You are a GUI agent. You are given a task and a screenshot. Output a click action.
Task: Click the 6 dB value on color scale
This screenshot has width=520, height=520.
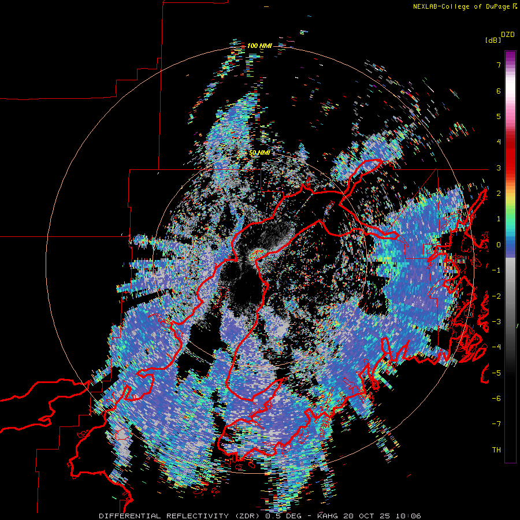click(499, 91)
